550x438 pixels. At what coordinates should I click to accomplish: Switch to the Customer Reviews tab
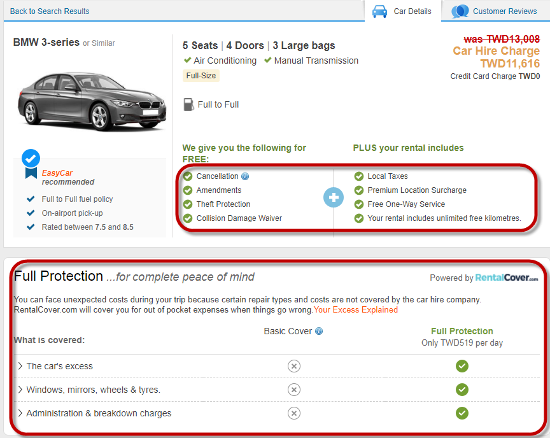click(x=496, y=11)
